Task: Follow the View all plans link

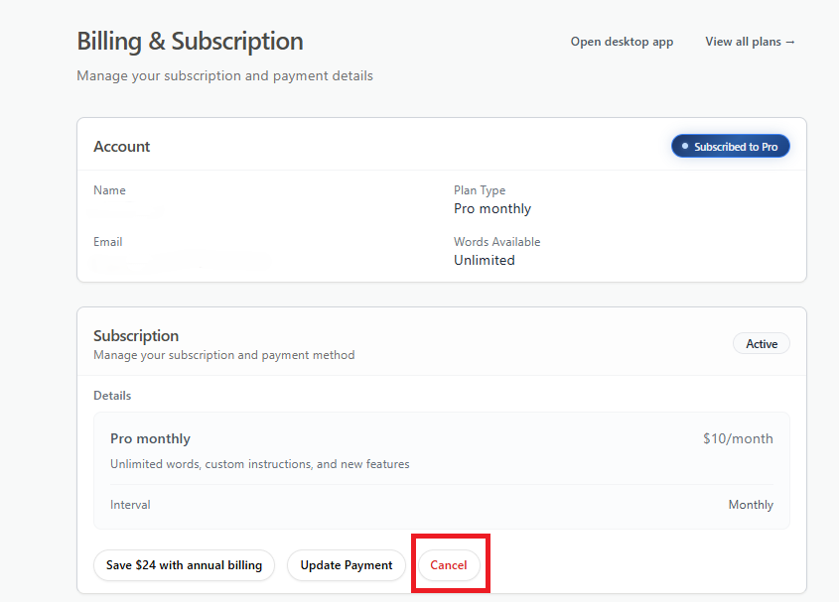Action: coord(750,42)
